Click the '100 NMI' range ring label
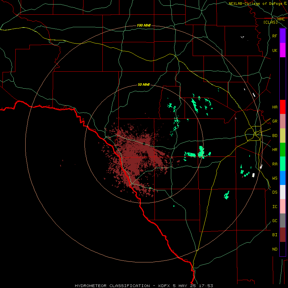The height and width of the screenshot is (288, 288). click(x=144, y=25)
